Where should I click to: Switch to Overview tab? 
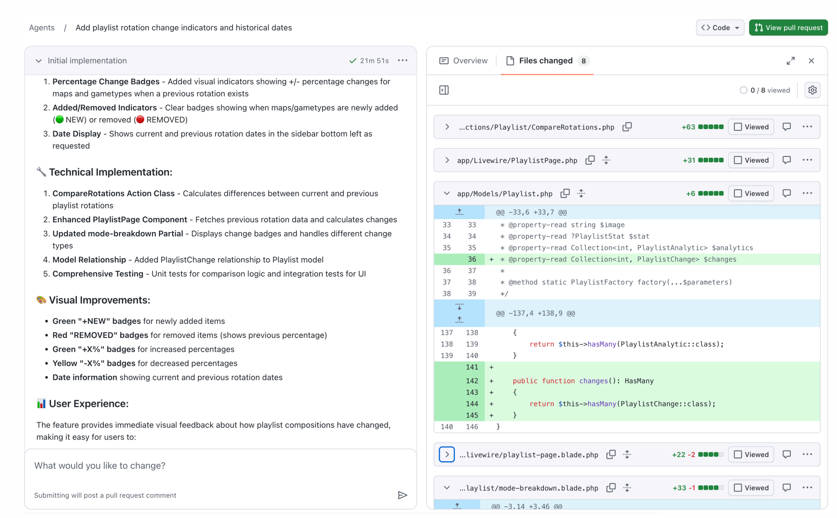(463, 61)
